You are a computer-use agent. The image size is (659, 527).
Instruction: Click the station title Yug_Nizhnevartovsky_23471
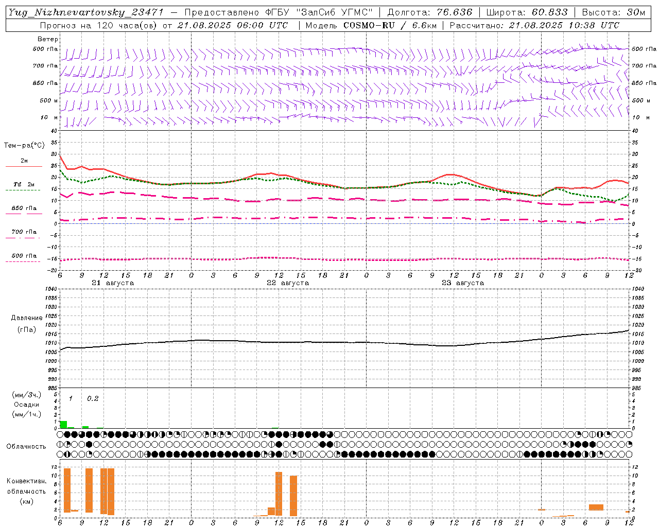[x=86, y=12]
